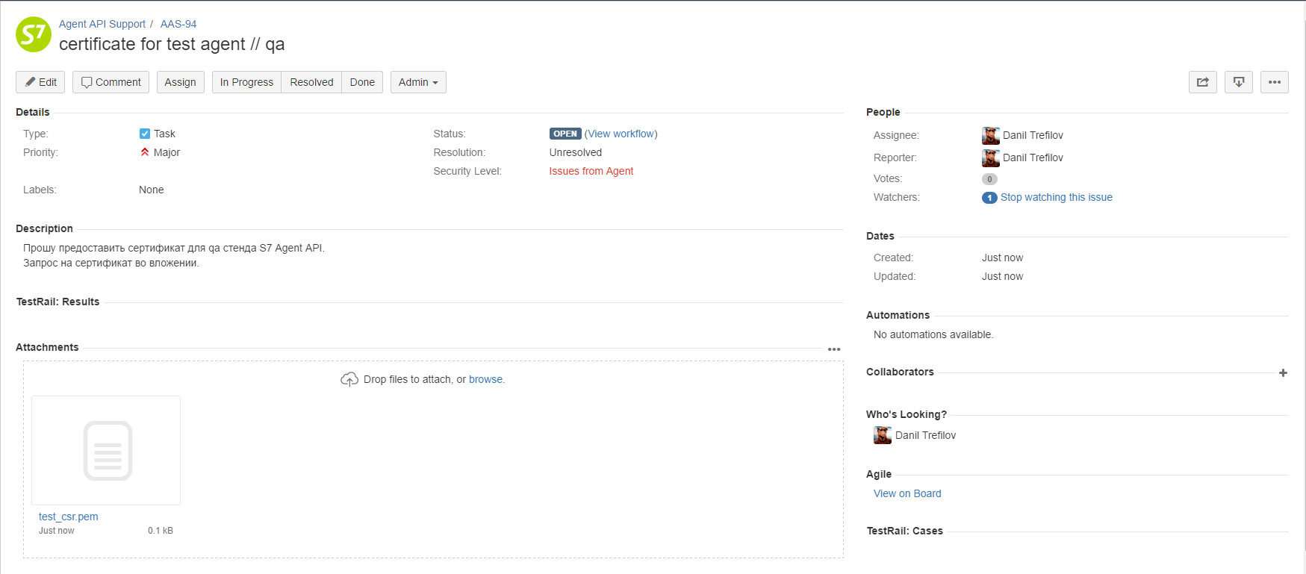Viewport: 1306px width, 574px height.
Task: Click the export issue icon button
Action: click(x=1238, y=82)
